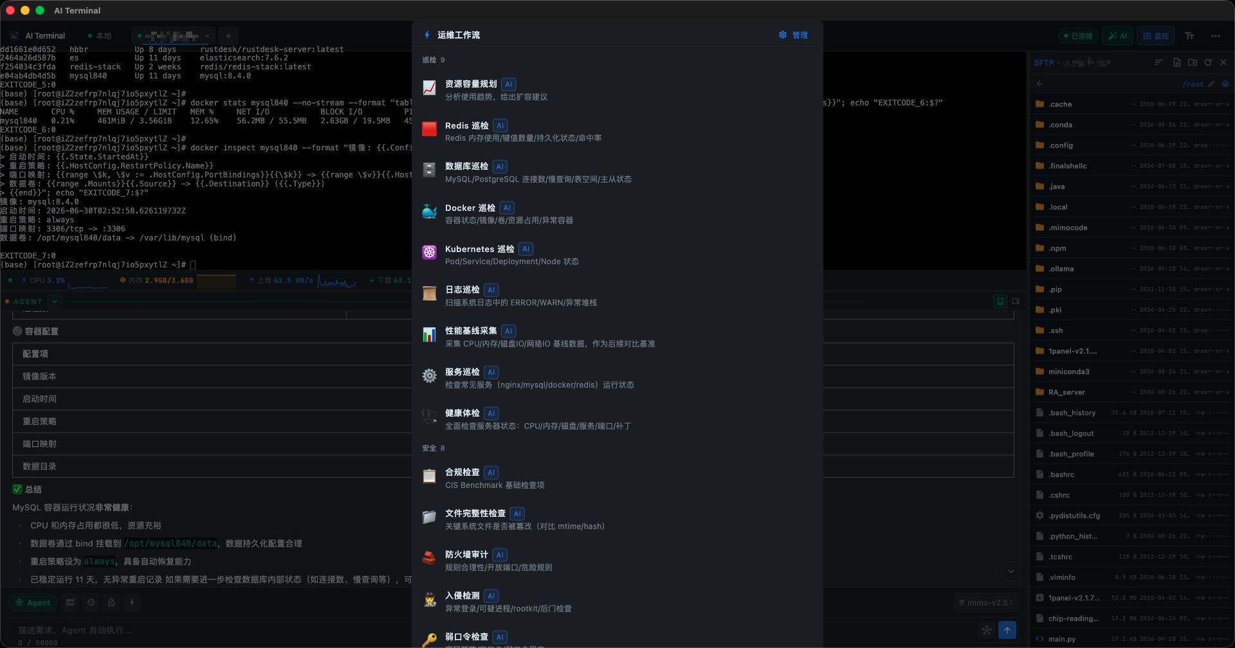The height and width of the screenshot is (648, 1235).
Task: Click the 已连接 status badge
Action: [1077, 36]
